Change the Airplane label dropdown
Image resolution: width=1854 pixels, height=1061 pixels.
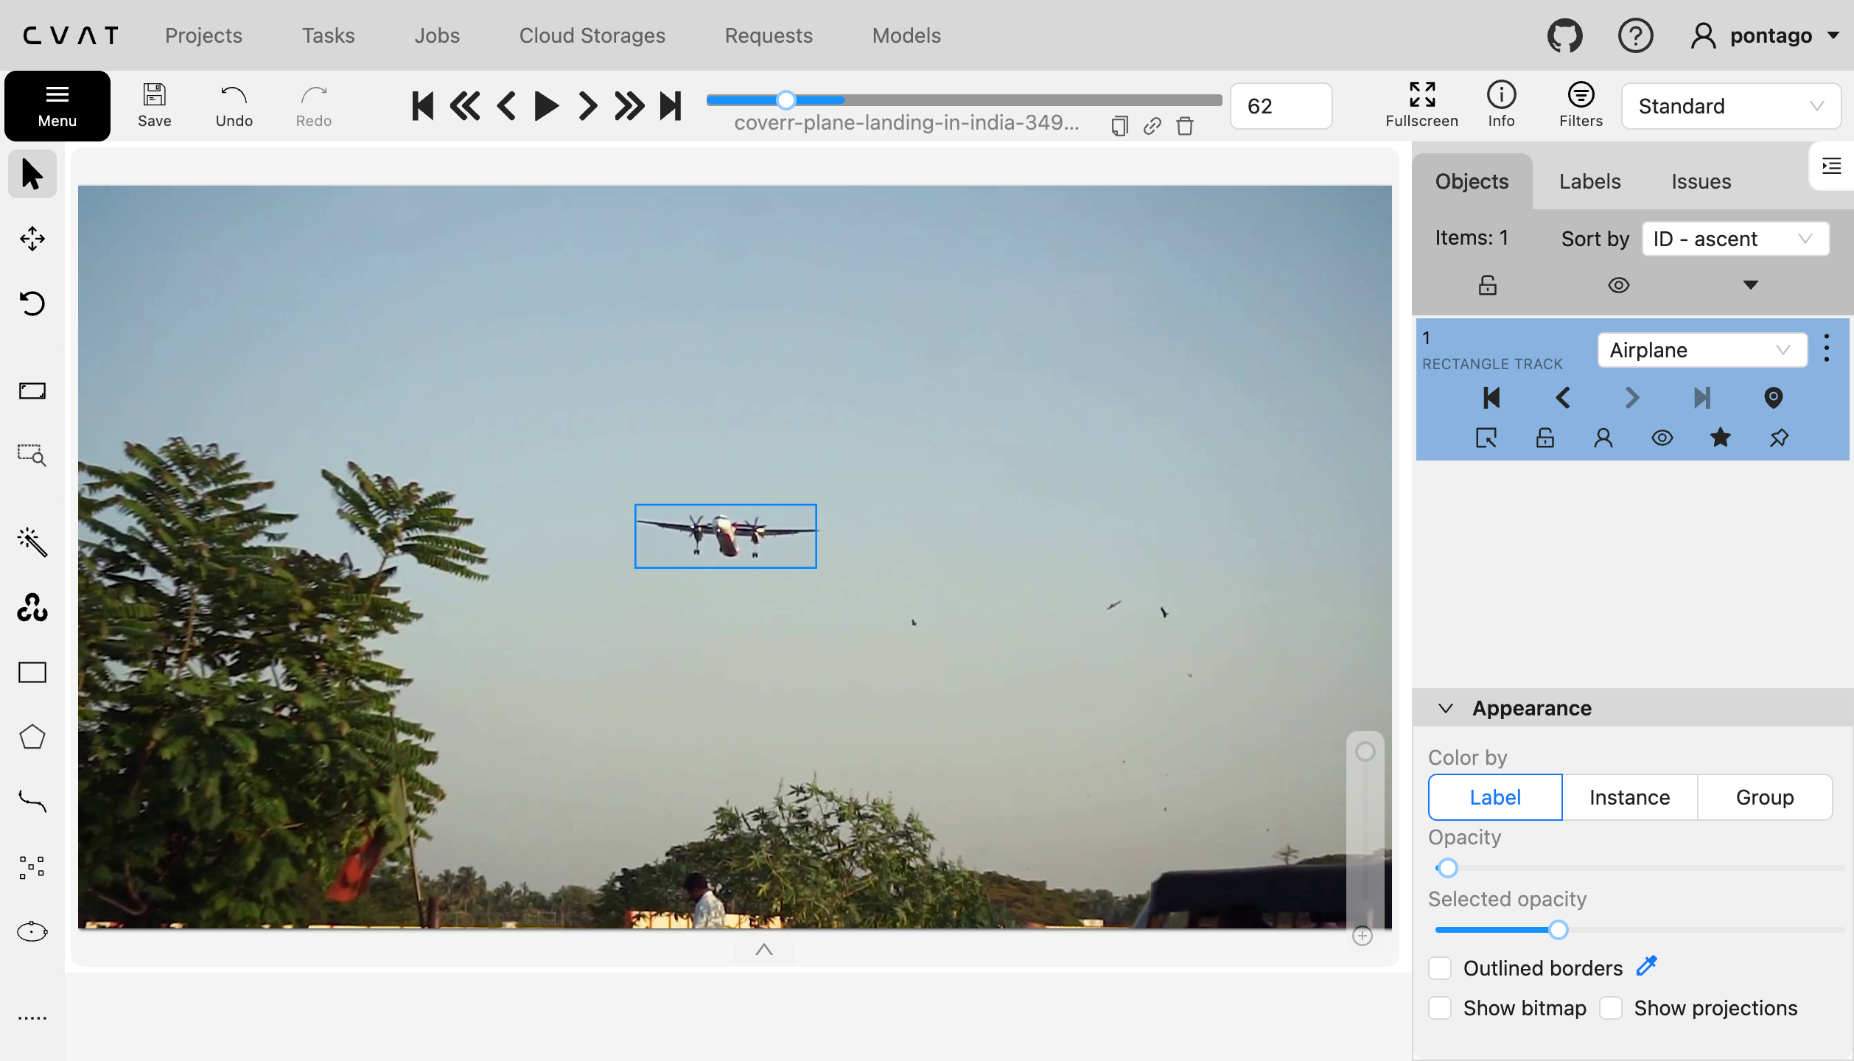[1701, 350]
